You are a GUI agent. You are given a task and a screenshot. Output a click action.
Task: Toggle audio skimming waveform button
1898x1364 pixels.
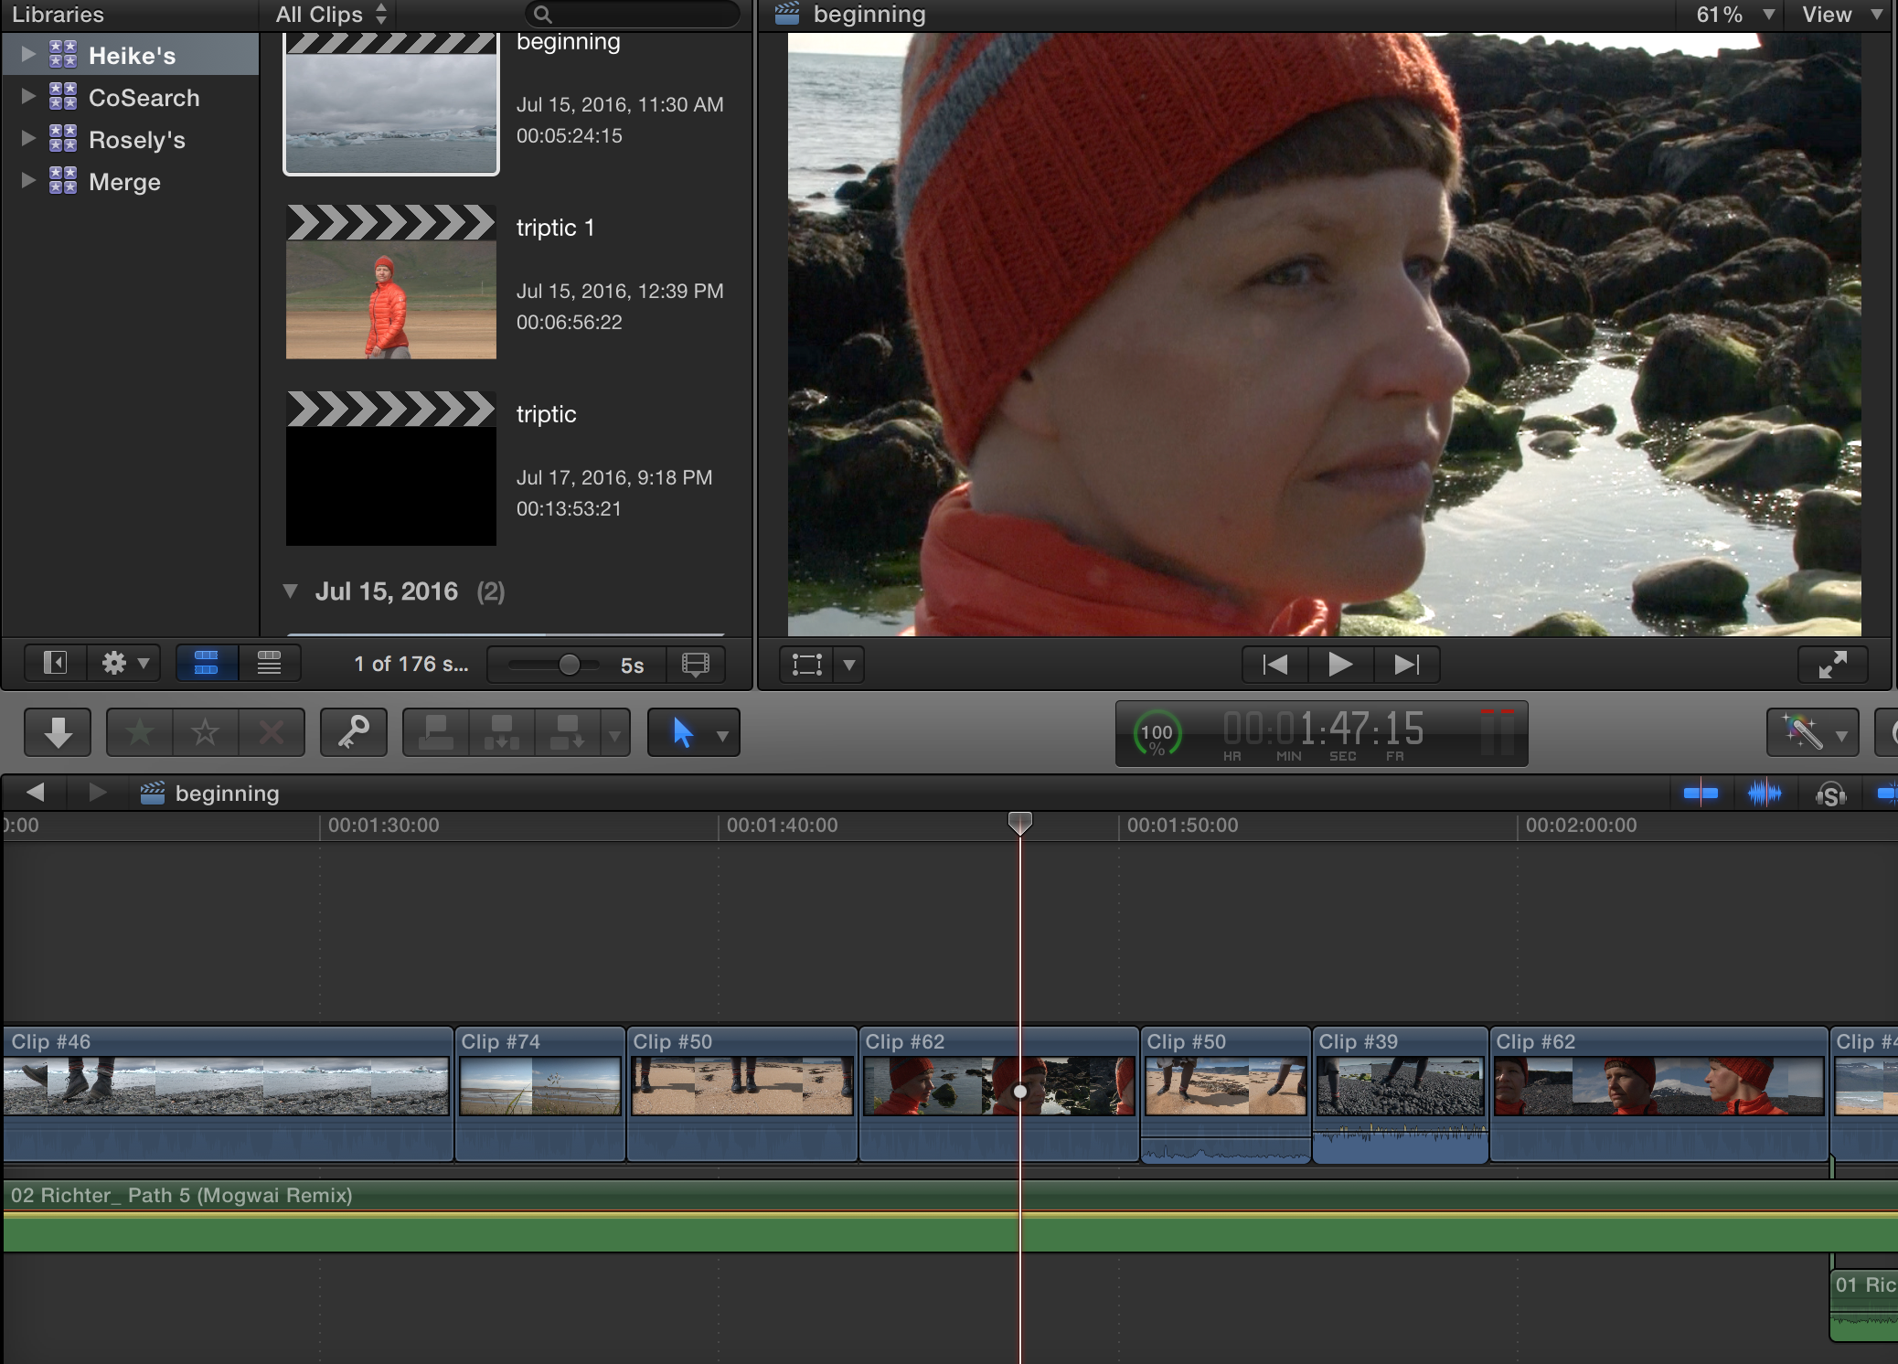click(1765, 794)
